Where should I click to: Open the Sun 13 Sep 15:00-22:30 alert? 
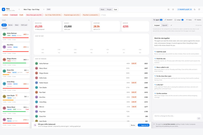[53, 15]
